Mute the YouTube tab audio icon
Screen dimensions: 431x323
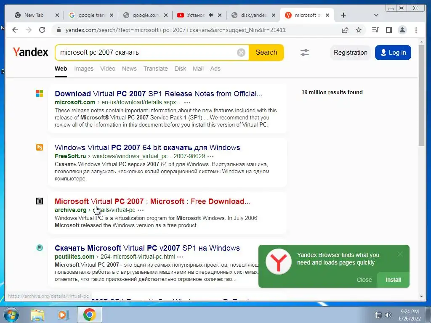[210, 15]
